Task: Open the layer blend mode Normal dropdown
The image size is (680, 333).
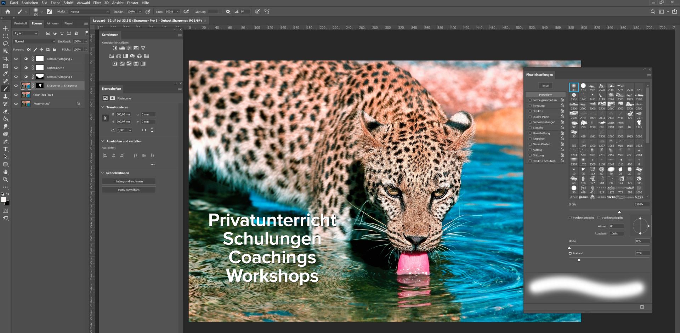Action: [x=34, y=41]
